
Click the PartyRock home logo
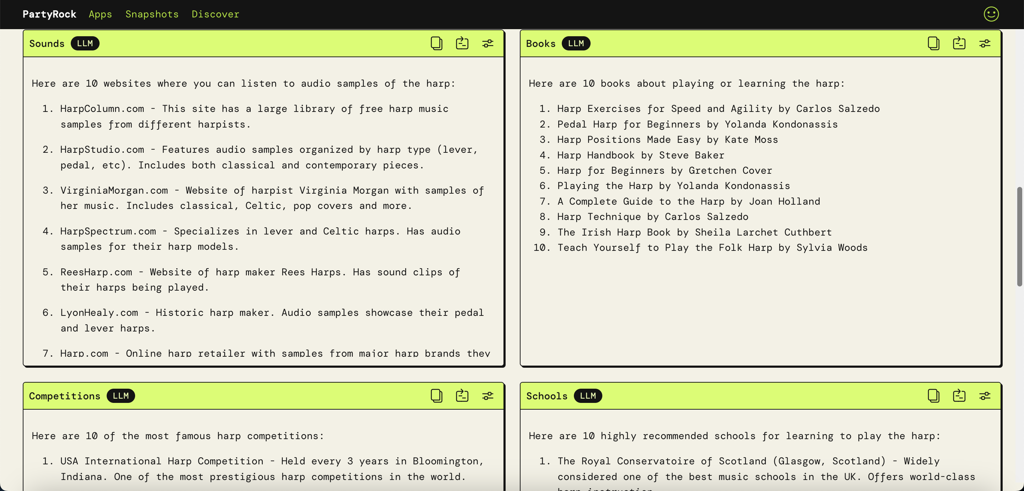pyautogui.click(x=49, y=14)
